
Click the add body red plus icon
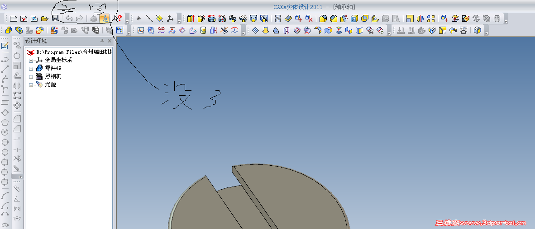[299, 19]
